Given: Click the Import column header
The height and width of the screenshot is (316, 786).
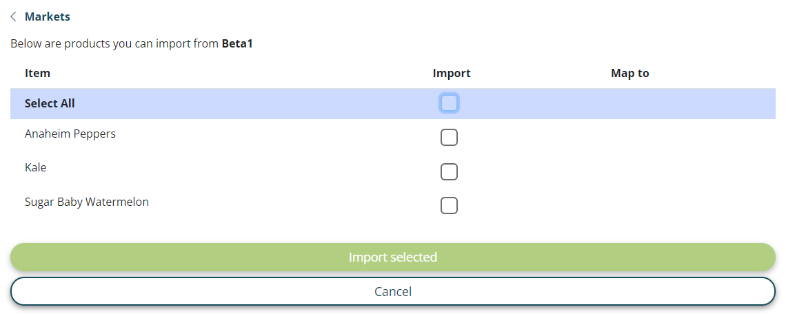Looking at the screenshot, I should [x=452, y=73].
